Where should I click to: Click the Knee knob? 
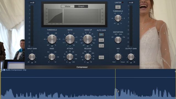tap(52, 57)
